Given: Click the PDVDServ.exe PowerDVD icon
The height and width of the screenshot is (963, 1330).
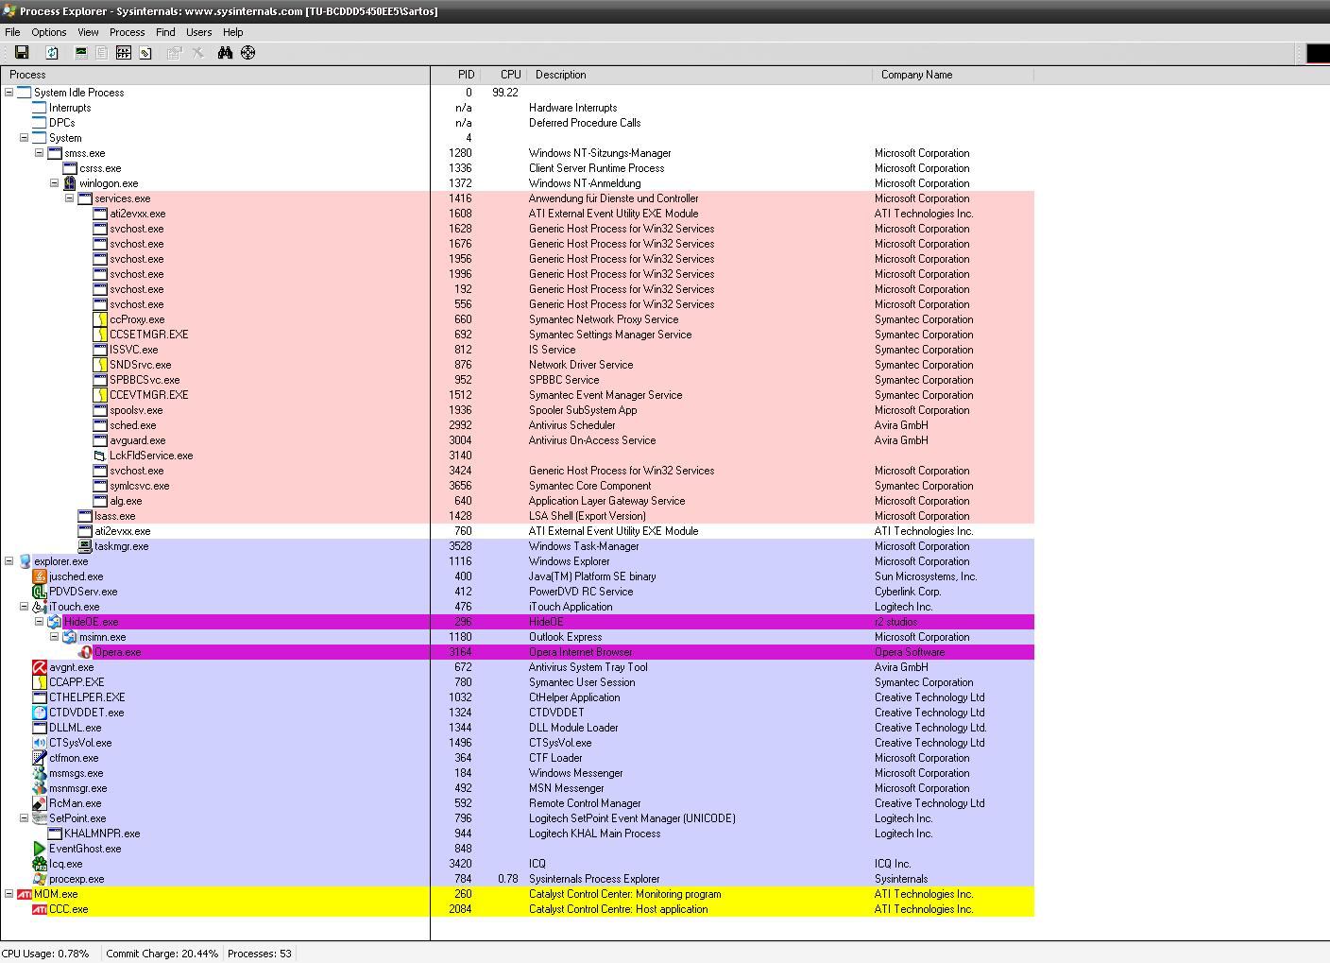Looking at the screenshot, I should tap(40, 592).
